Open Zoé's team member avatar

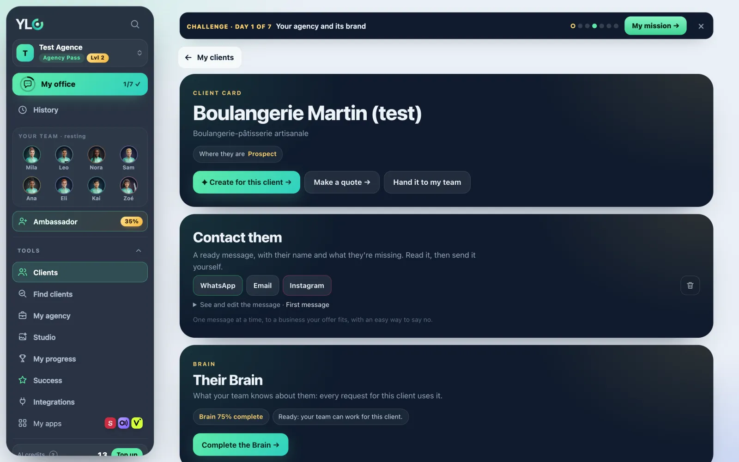click(128, 185)
